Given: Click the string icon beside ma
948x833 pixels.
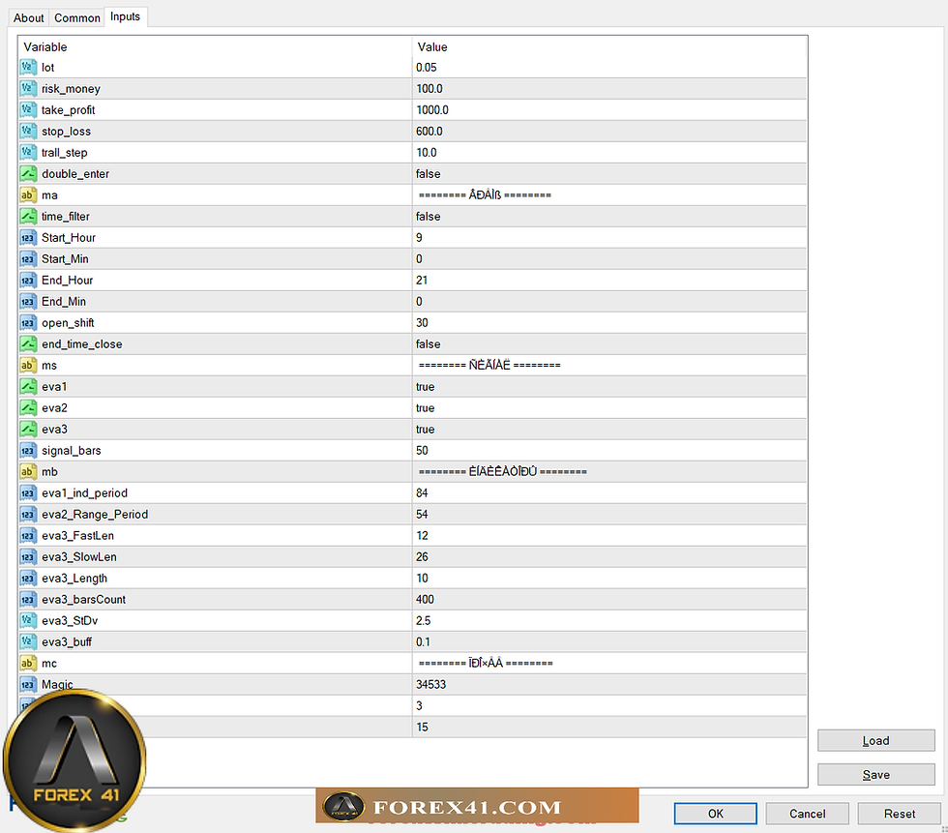Looking at the screenshot, I should tap(28, 194).
